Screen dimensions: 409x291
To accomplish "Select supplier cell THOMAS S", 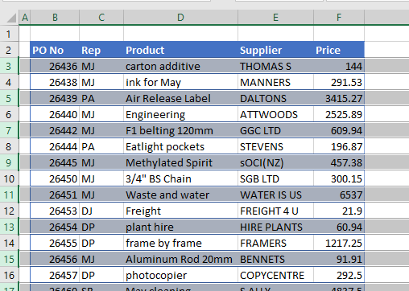I will pos(275,66).
